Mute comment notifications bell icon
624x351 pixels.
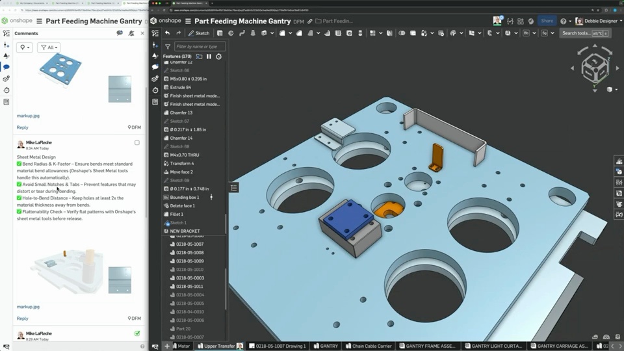click(131, 33)
